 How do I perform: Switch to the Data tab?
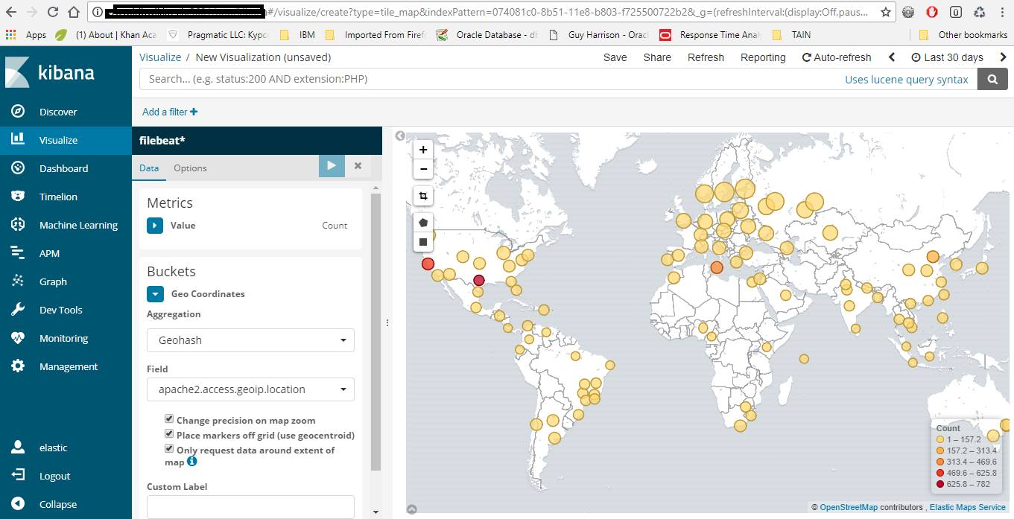[x=149, y=168]
